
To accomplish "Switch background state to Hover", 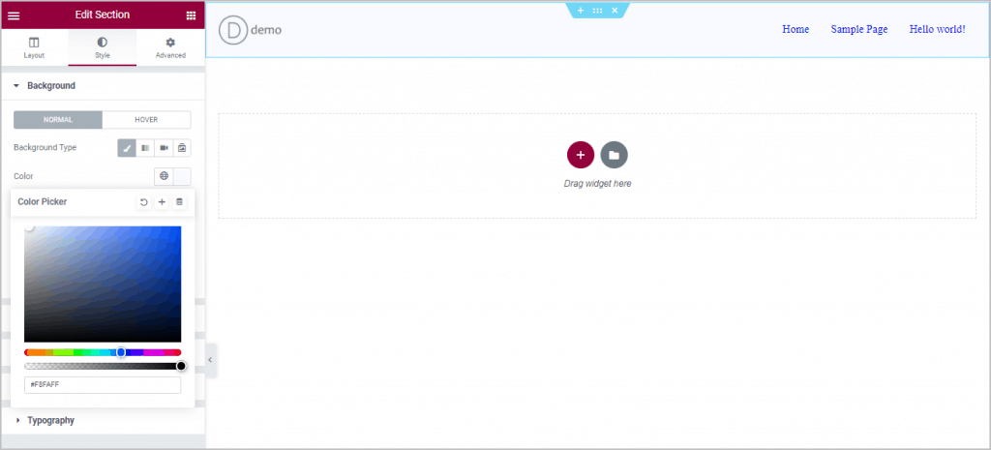I will pos(146,120).
